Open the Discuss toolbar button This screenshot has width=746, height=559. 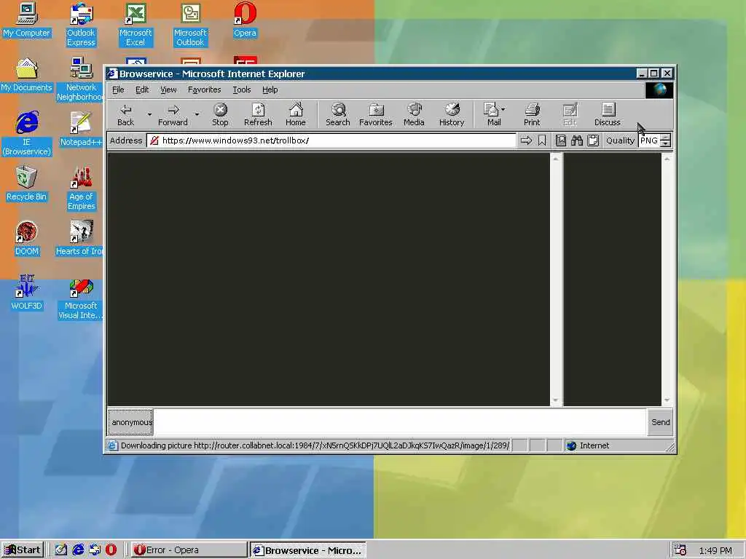[x=608, y=114]
